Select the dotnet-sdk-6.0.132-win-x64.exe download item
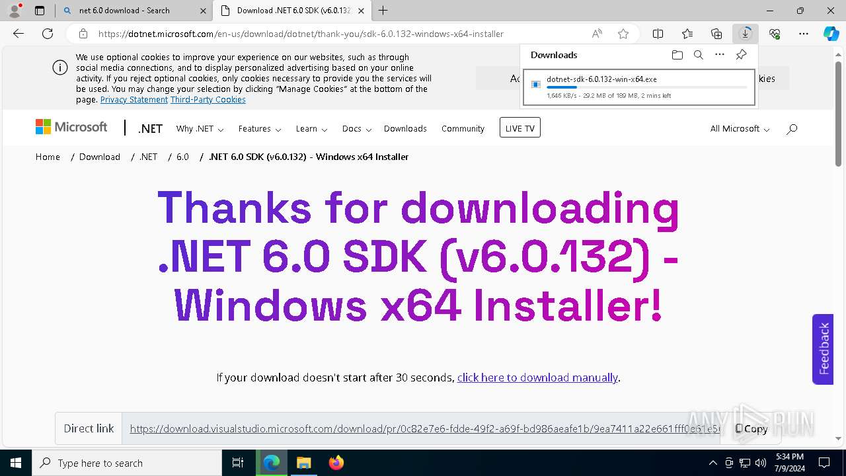The image size is (846, 476). pos(638,87)
